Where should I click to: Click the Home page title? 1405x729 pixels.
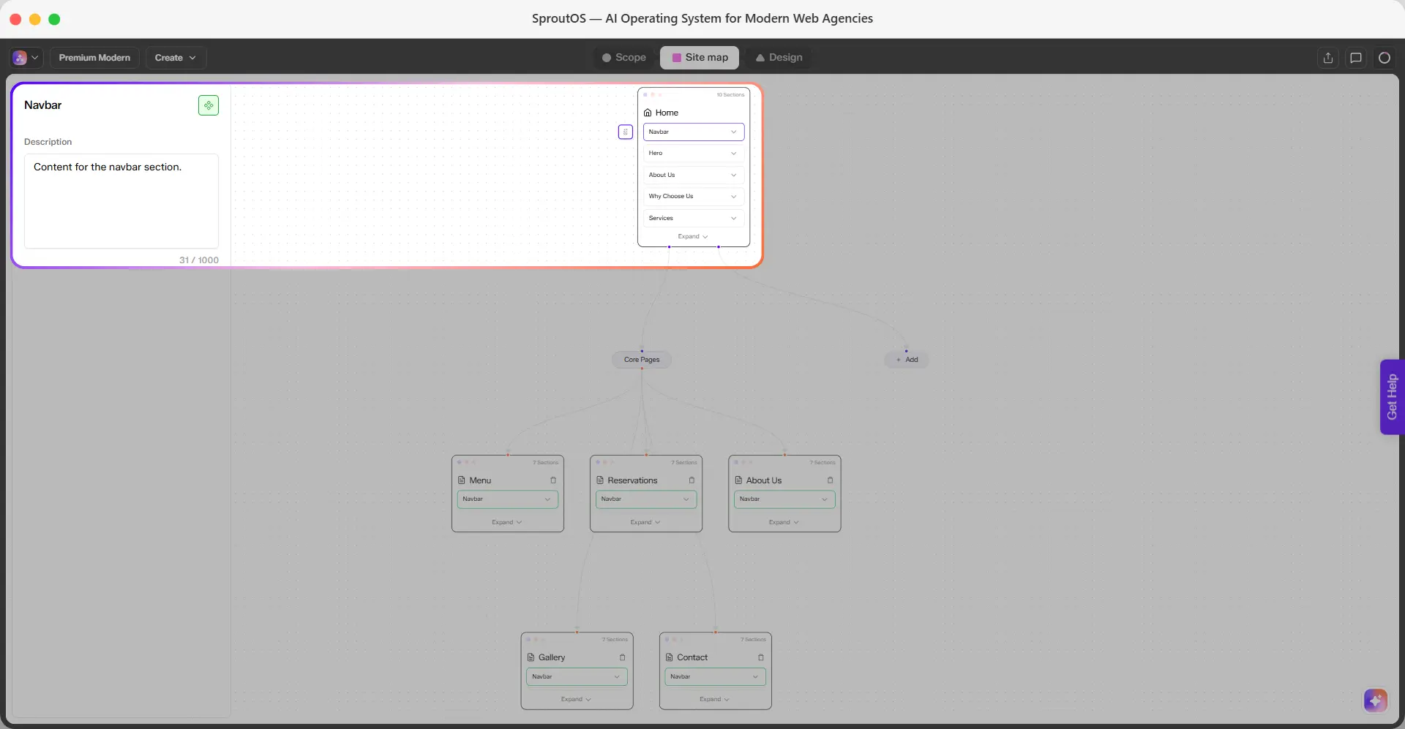click(667, 113)
